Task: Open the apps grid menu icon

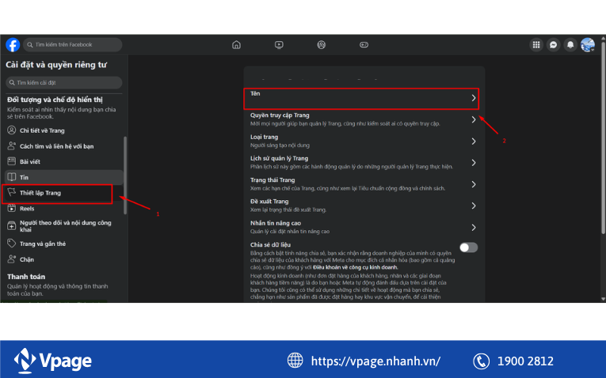Action: (x=536, y=45)
